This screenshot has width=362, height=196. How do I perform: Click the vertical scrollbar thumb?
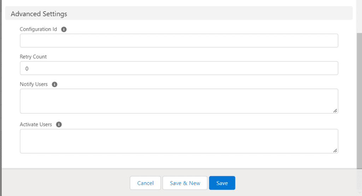coord(359,99)
